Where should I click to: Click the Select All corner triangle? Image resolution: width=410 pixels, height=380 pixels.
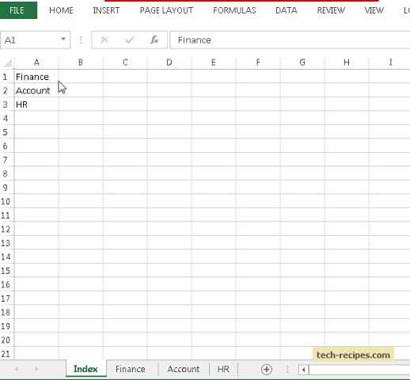(8, 63)
